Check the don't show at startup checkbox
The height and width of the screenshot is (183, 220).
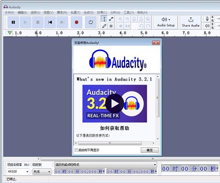[76, 150]
